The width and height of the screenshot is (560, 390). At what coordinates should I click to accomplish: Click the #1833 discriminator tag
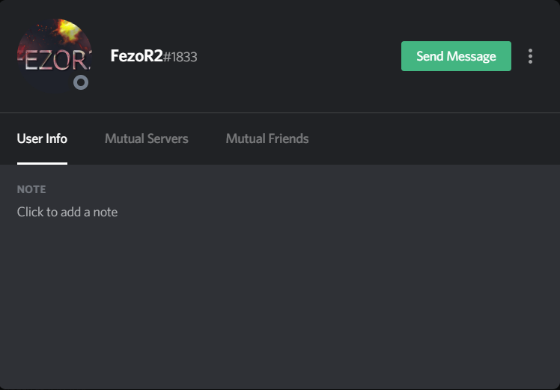click(180, 57)
